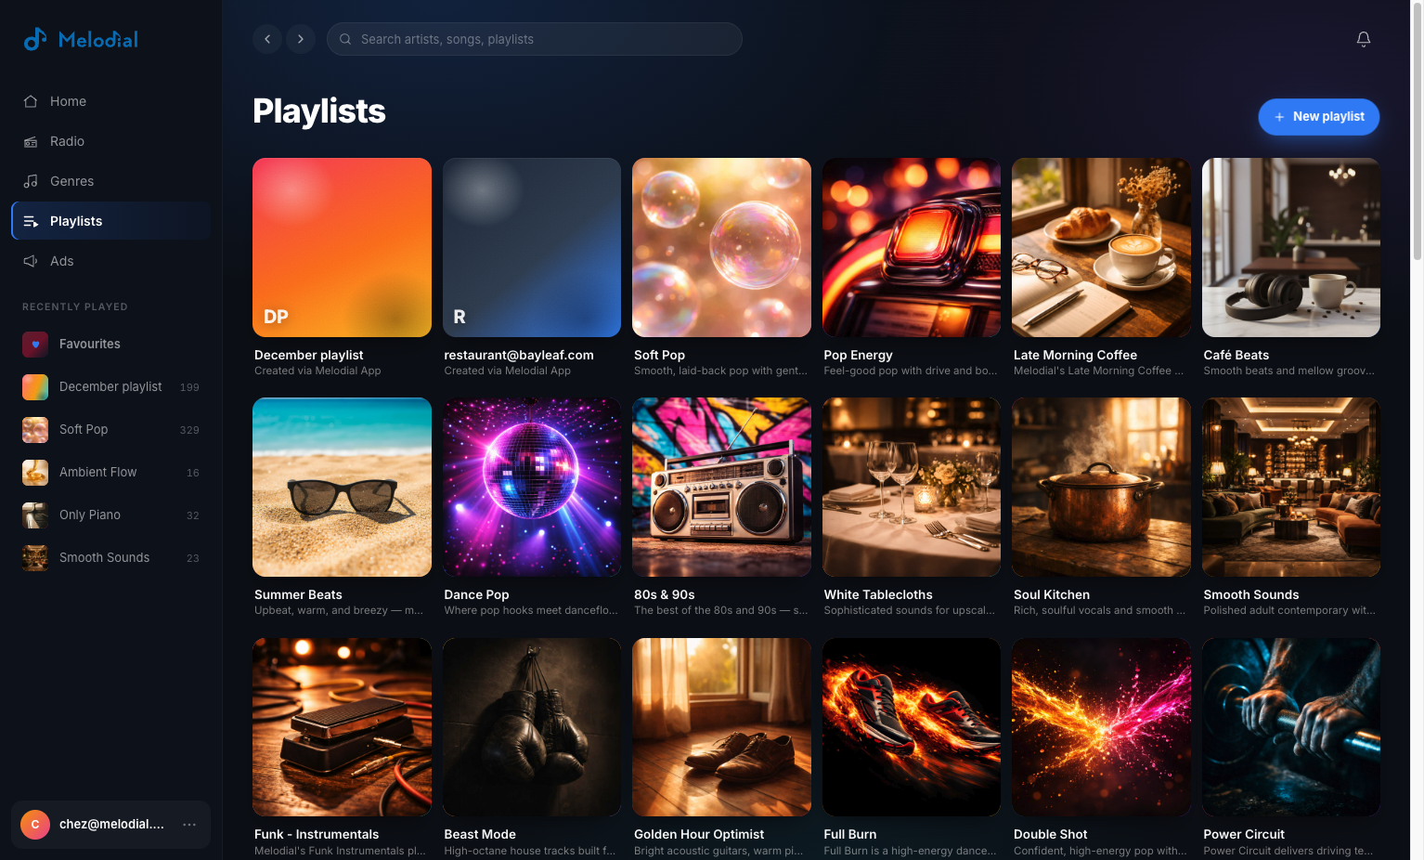The width and height of the screenshot is (1424, 860).
Task: Click the orange account avatar C
Action: pyautogui.click(x=35, y=825)
